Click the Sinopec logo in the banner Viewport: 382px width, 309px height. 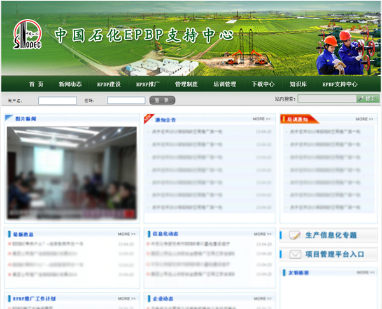click(x=27, y=36)
